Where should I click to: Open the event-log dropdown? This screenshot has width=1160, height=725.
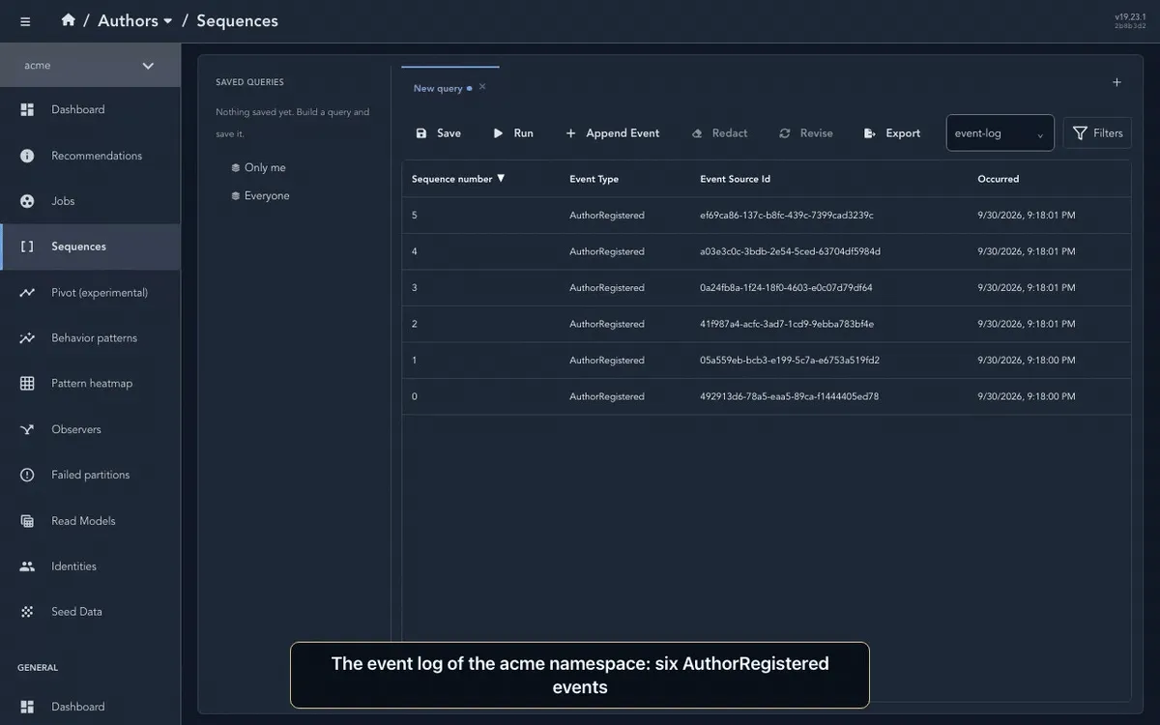pos(1000,133)
